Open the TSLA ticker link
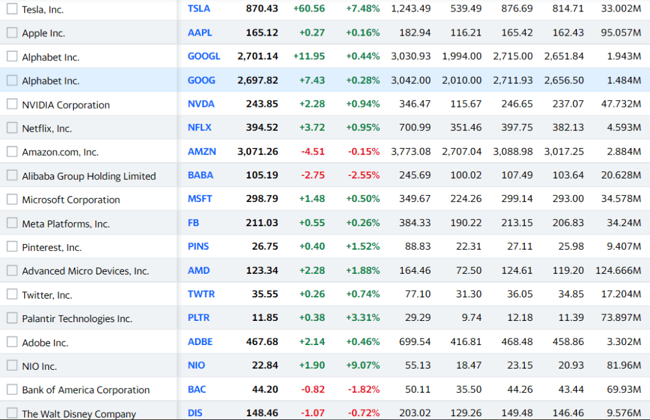This screenshot has height=420, width=650. (199, 8)
